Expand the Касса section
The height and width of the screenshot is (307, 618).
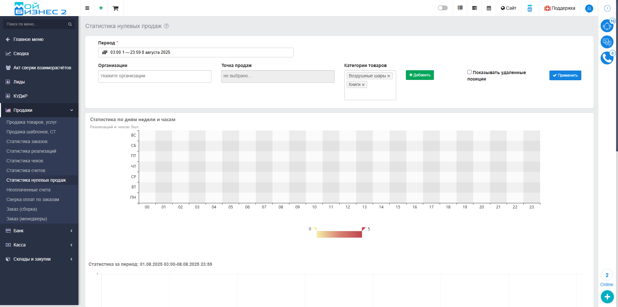coord(39,245)
